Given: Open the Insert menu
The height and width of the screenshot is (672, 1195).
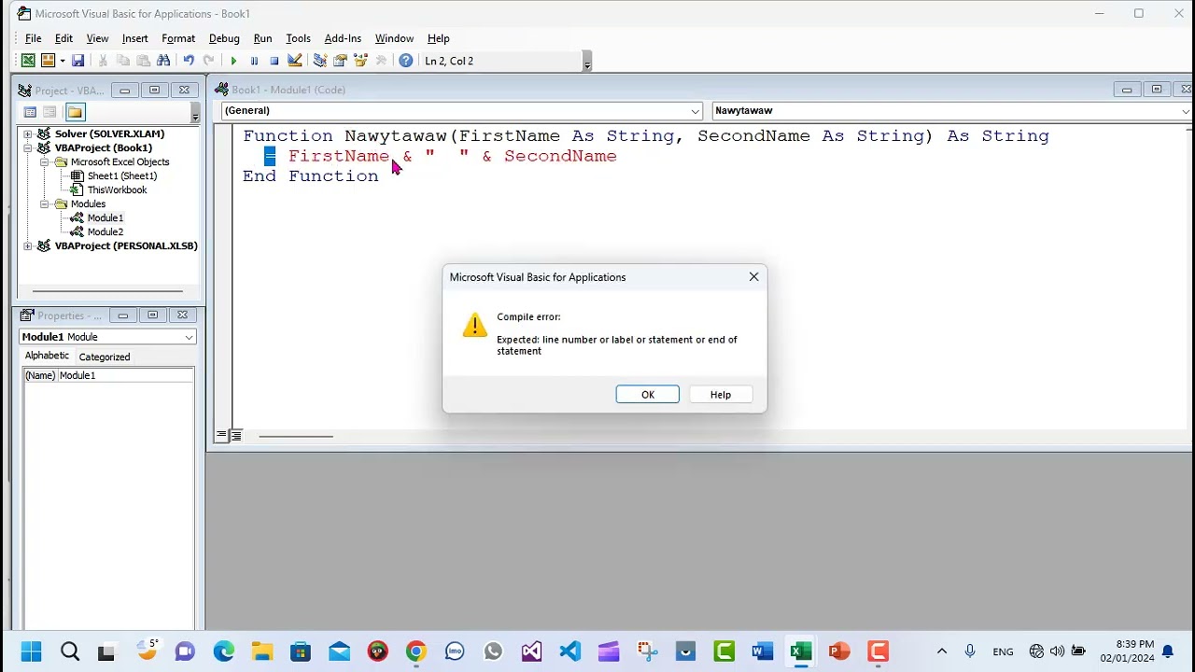Looking at the screenshot, I should (134, 38).
